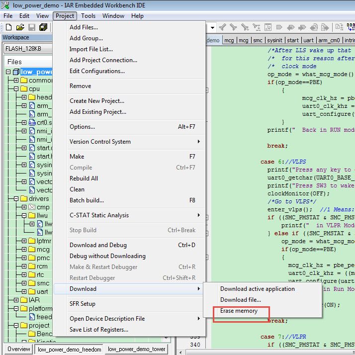Screen dimensions: 355x355
Task: Click the Open file folder icon
Action: tap(20, 27)
